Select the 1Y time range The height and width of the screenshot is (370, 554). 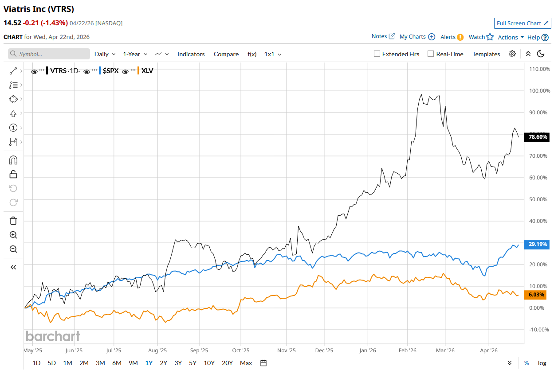tap(149, 363)
